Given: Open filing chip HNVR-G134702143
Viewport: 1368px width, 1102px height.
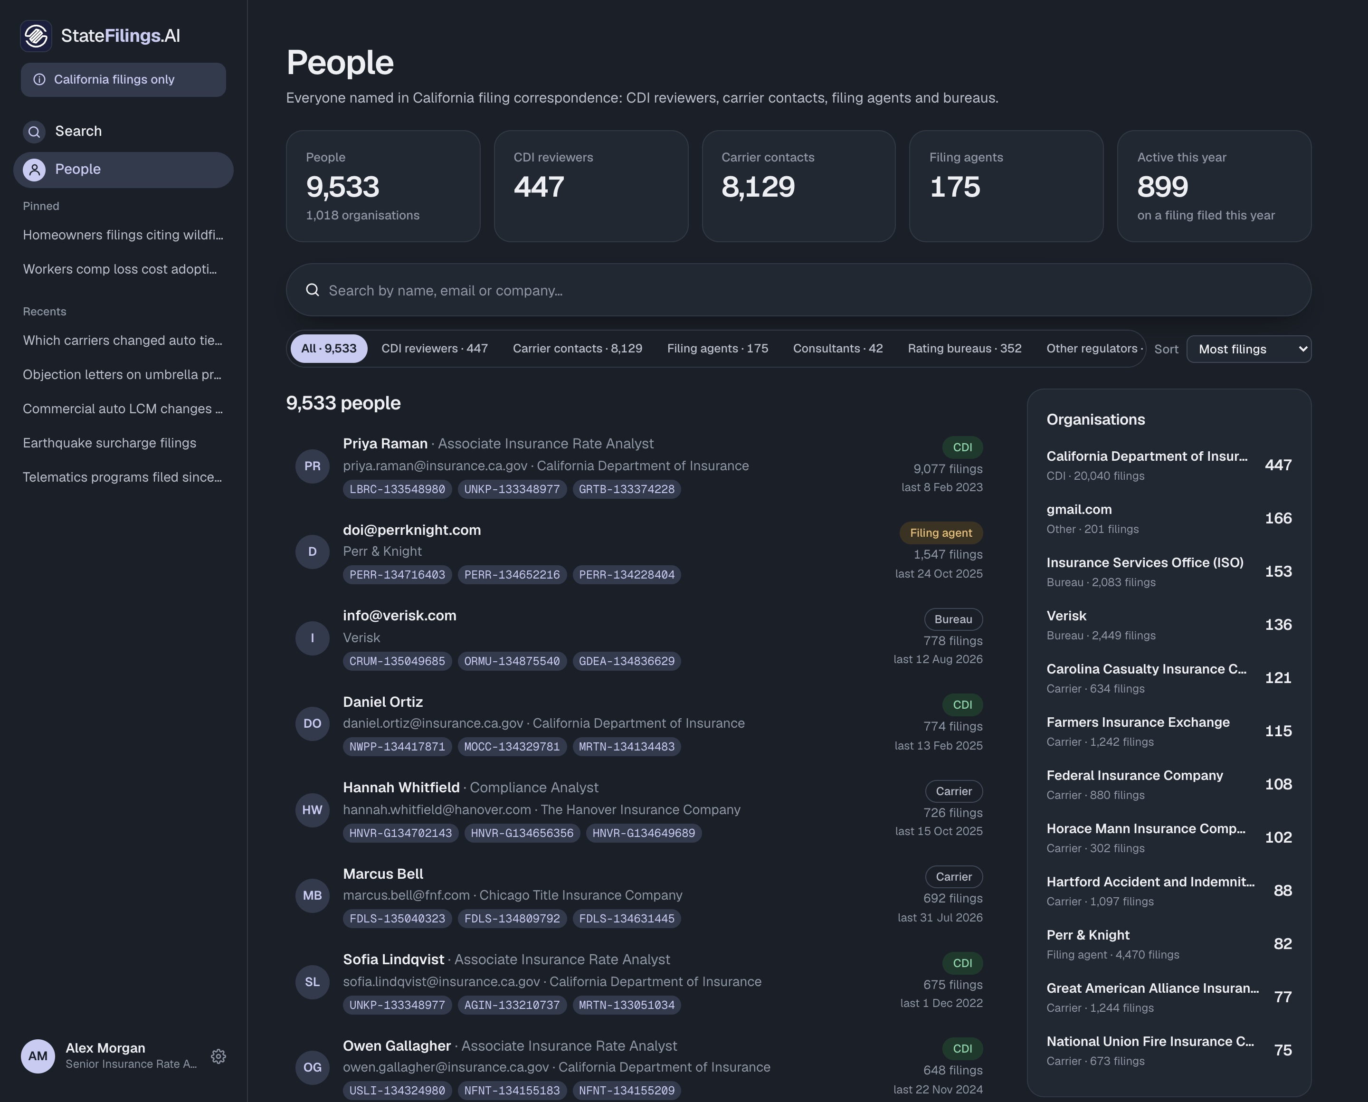Looking at the screenshot, I should pyautogui.click(x=400, y=833).
